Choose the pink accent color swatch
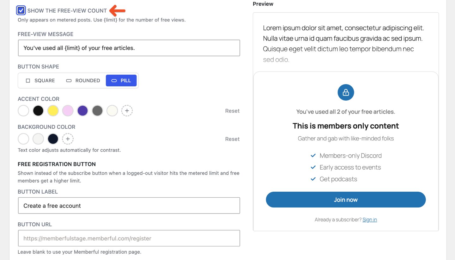The height and width of the screenshot is (260, 455). click(x=68, y=111)
